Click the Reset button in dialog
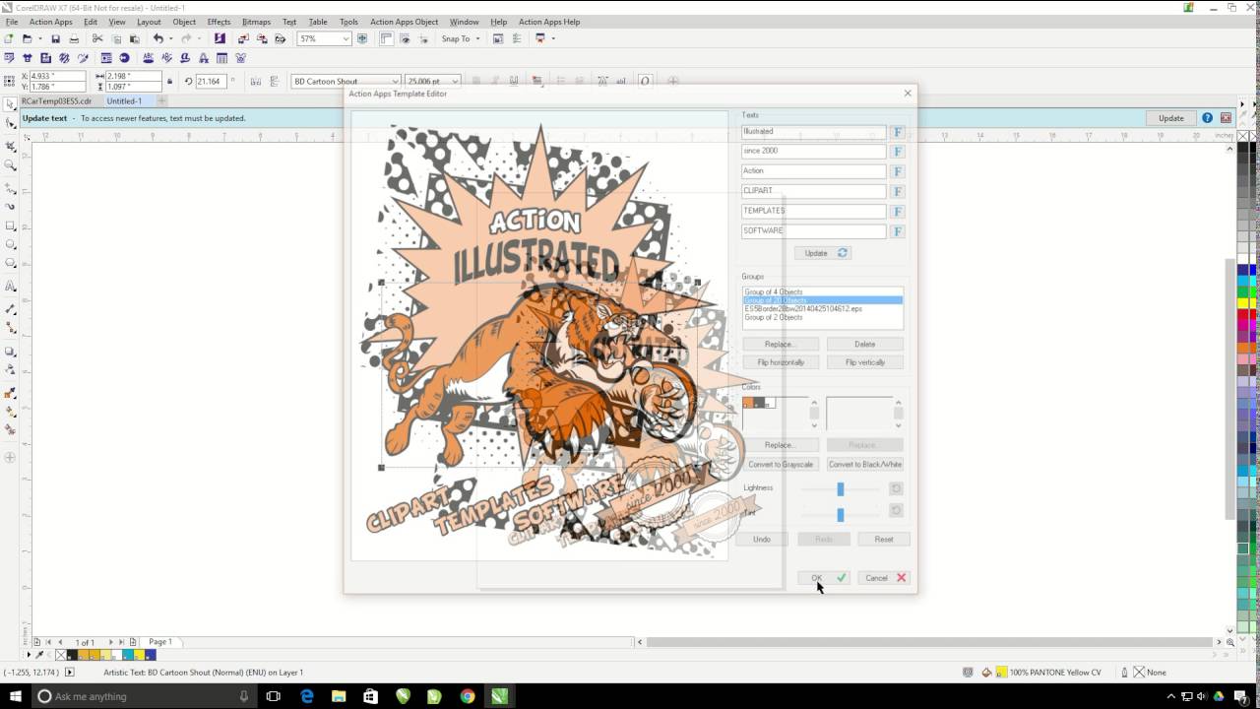Image resolution: width=1260 pixels, height=709 pixels. pyautogui.click(x=883, y=540)
